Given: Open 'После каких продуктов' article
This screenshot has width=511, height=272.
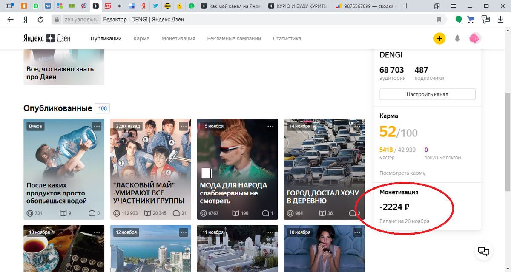Looking at the screenshot, I should click(x=64, y=169).
